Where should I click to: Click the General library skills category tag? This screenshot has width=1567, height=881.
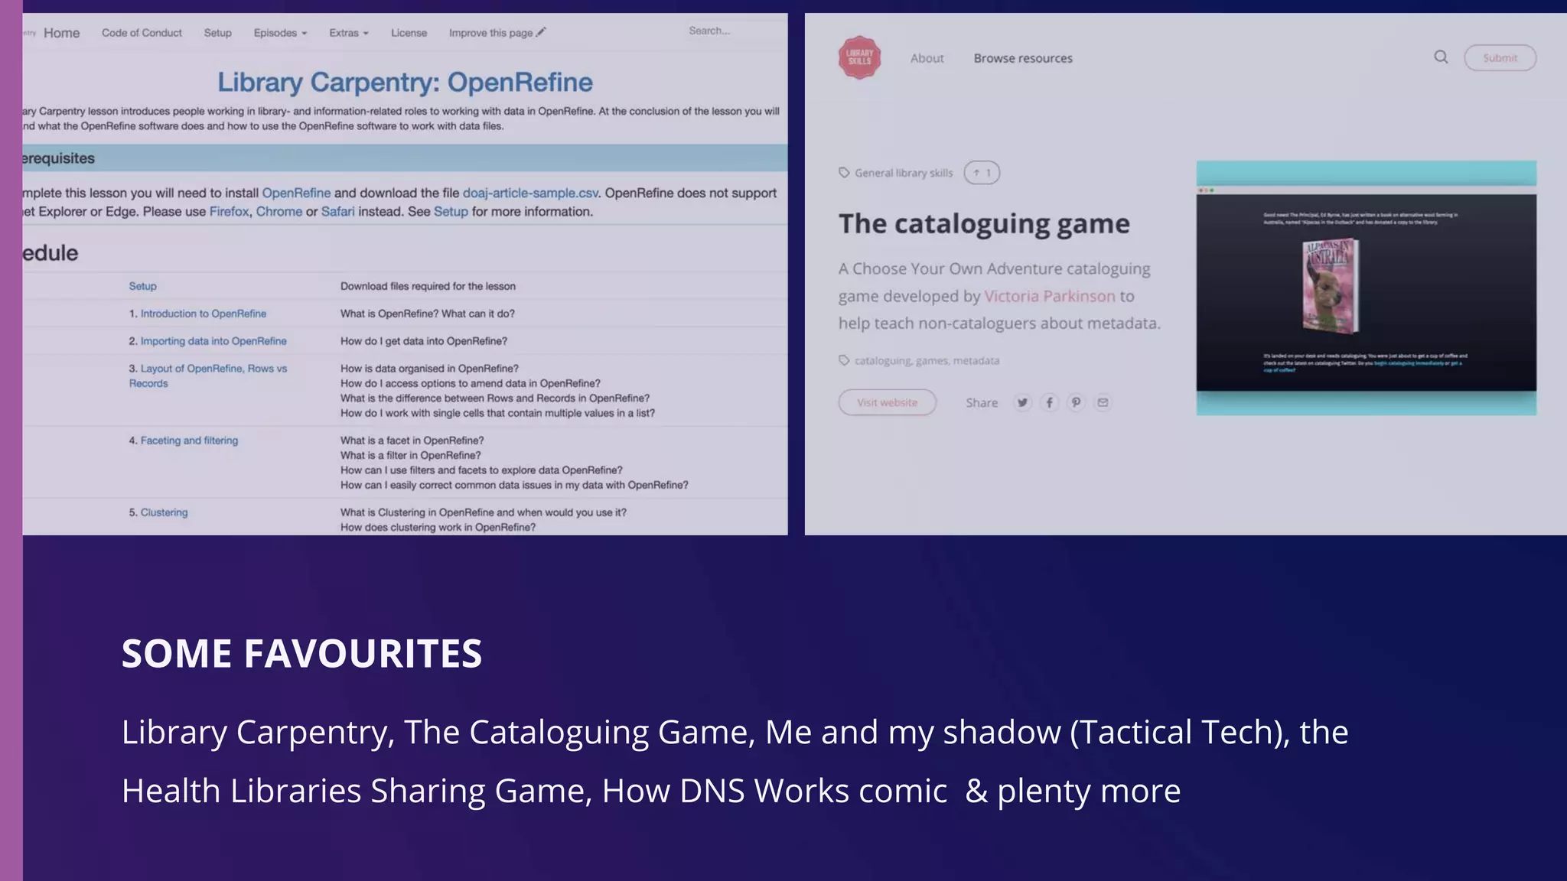904,173
